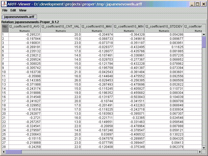Screen dimensions: 208x156
Task: Select row number 7
Action: pyautogui.click(x=5, y=60)
